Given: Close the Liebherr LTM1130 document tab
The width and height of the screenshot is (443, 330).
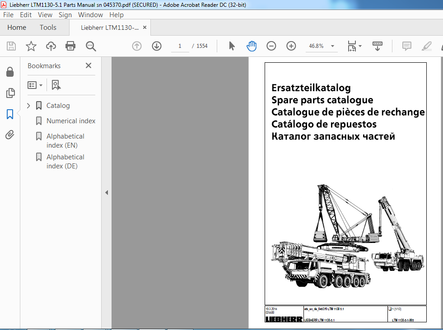Looking at the screenshot, I should [145, 28].
